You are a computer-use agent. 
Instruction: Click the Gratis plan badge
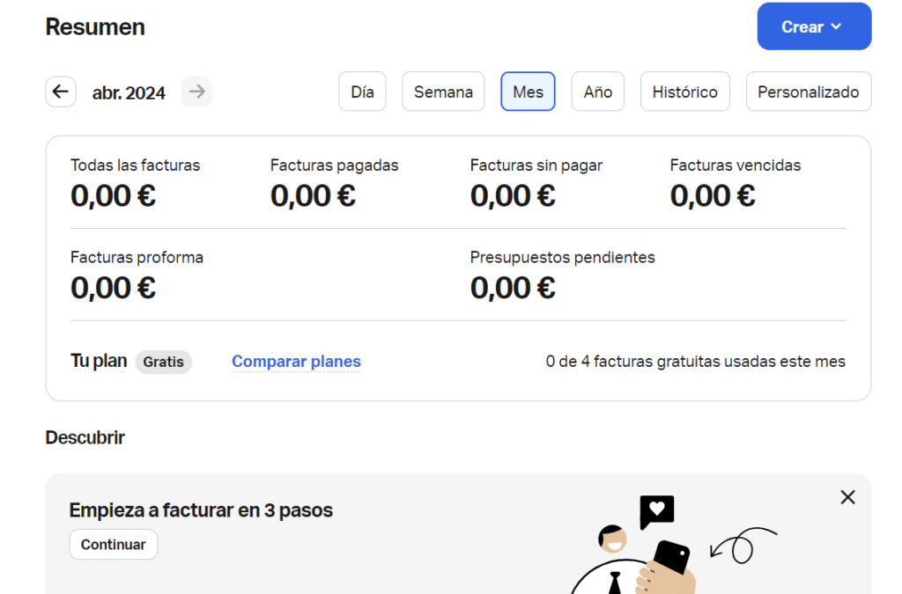tap(164, 362)
